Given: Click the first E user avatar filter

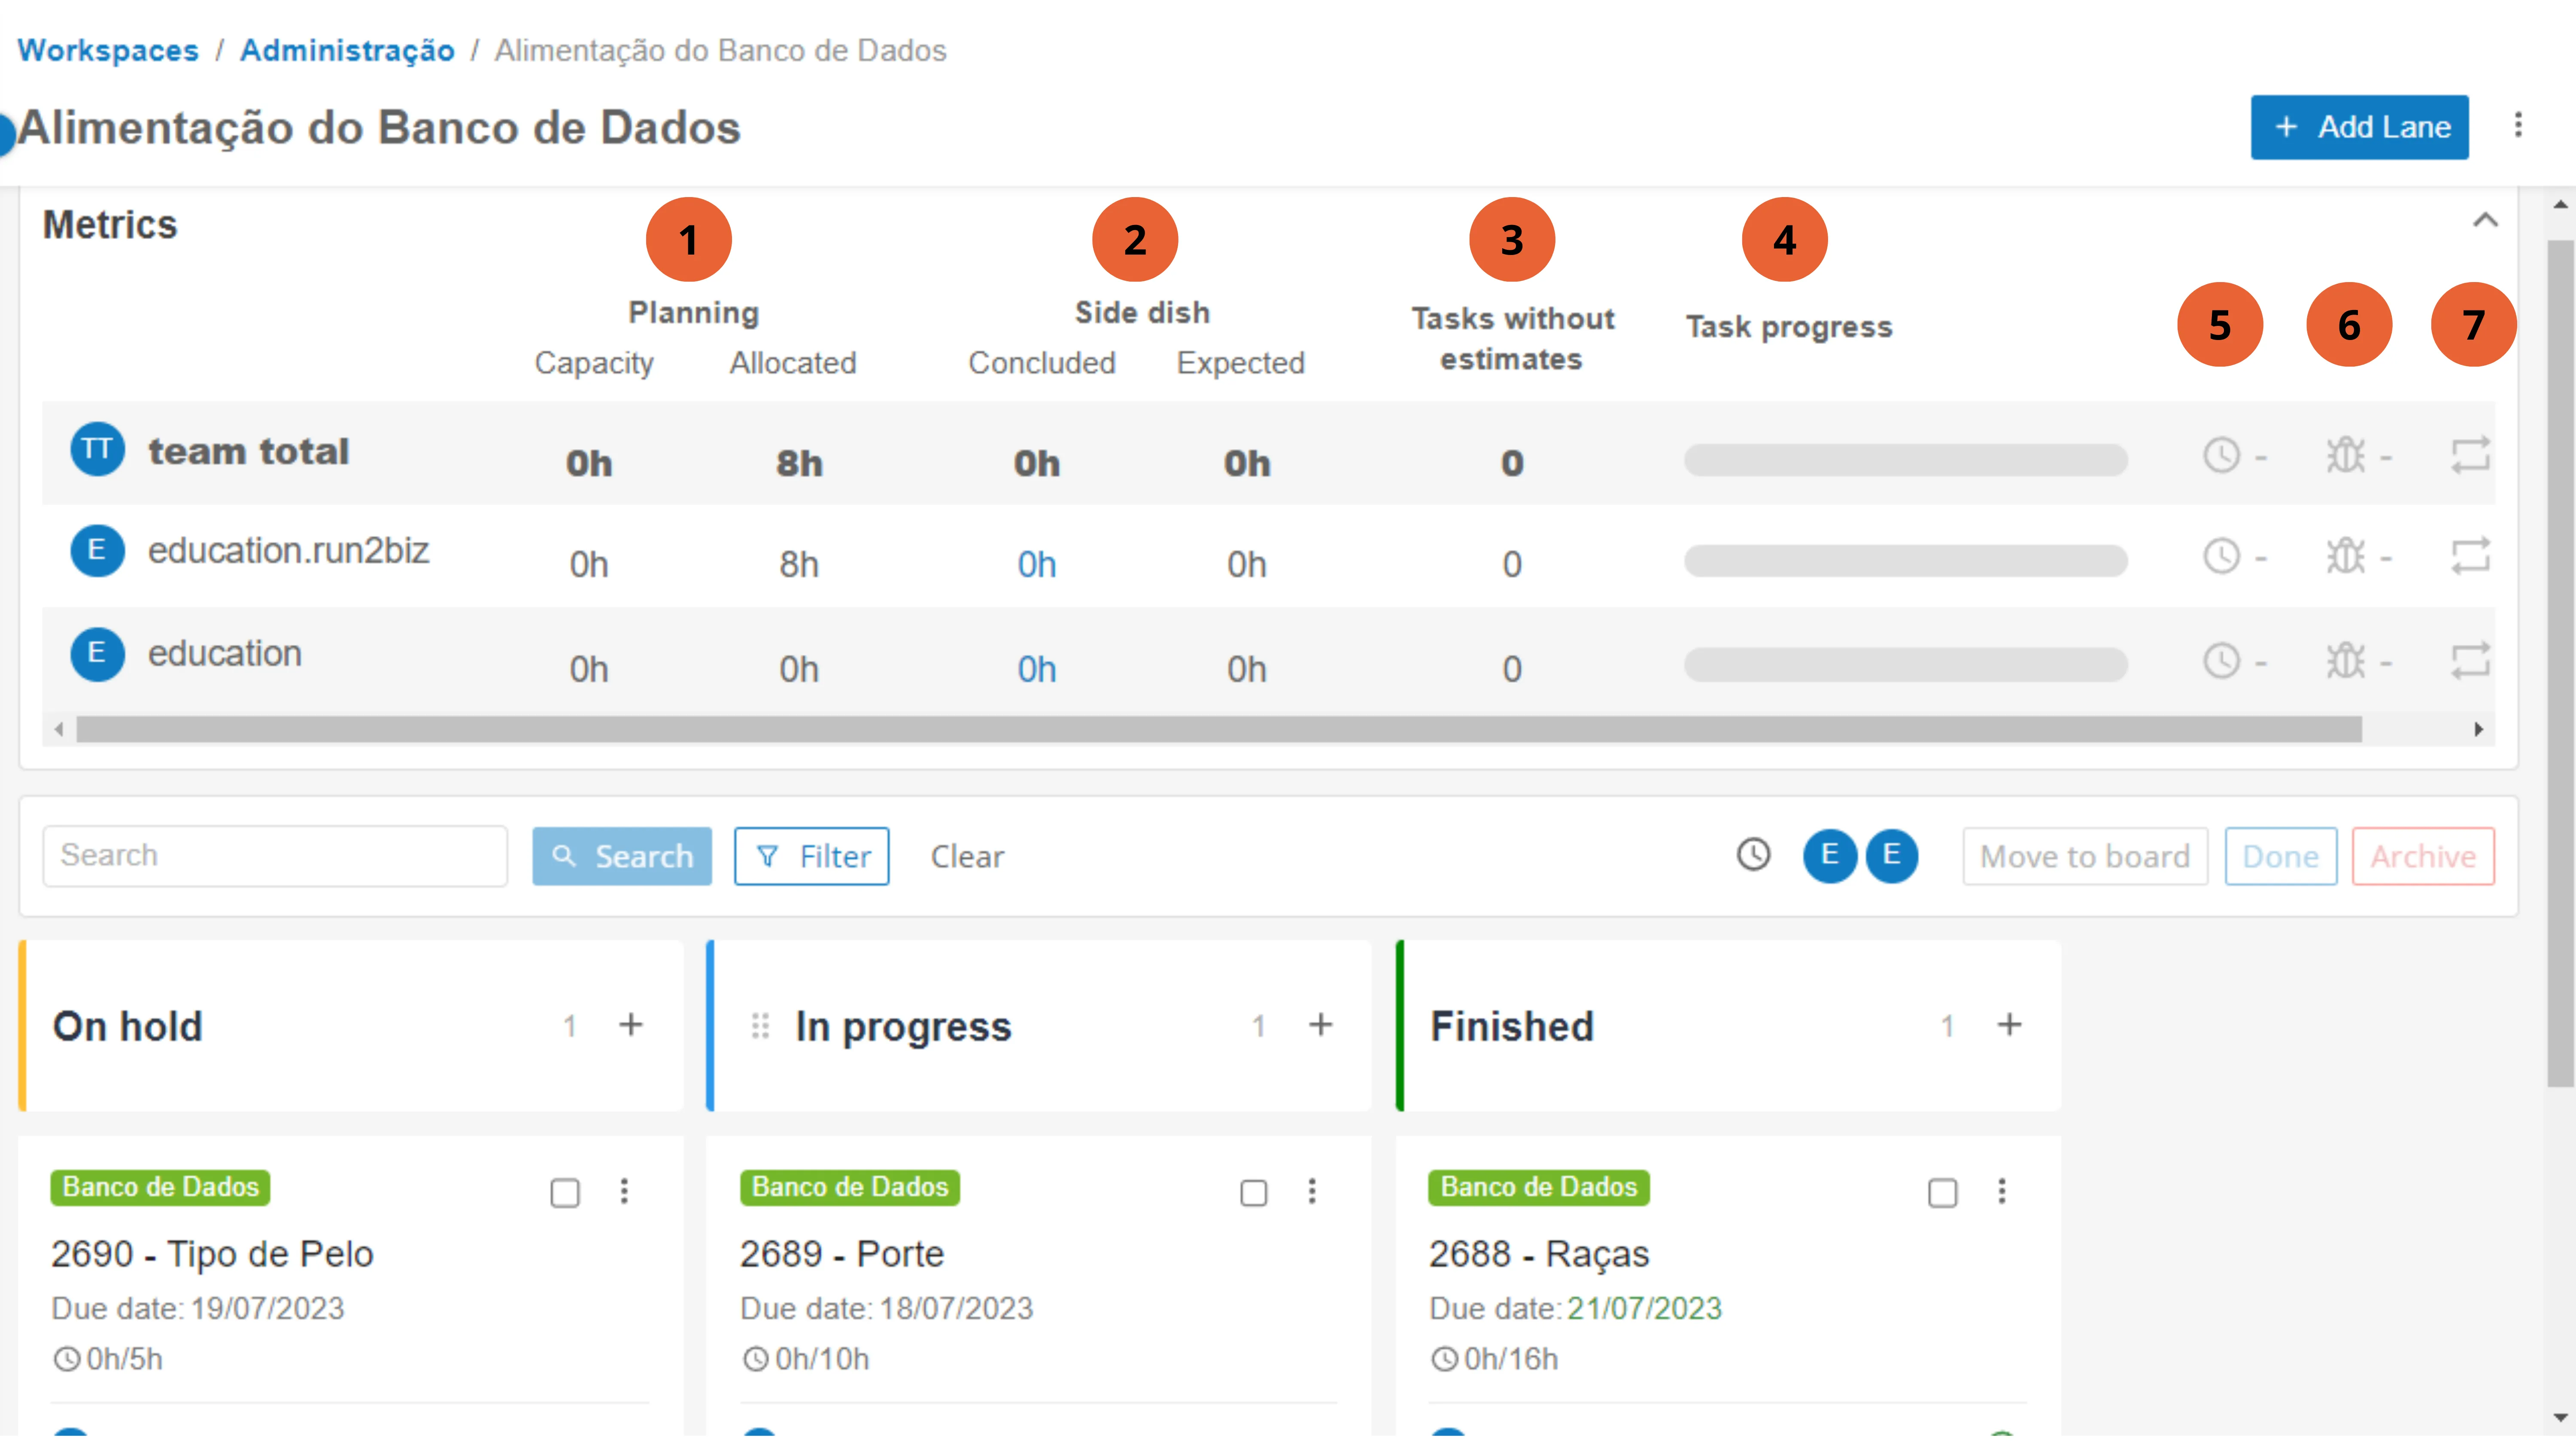Looking at the screenshot, I should [1829, 856].
